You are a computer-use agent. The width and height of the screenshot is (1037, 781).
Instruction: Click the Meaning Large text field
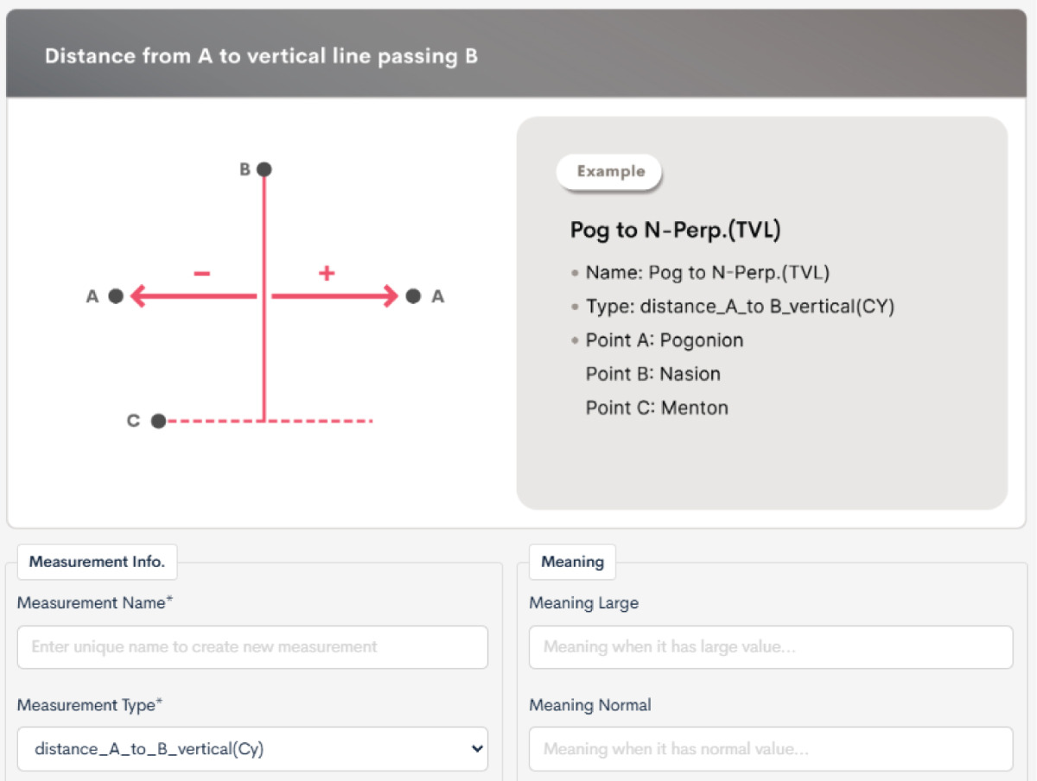(x=770, y=647)
